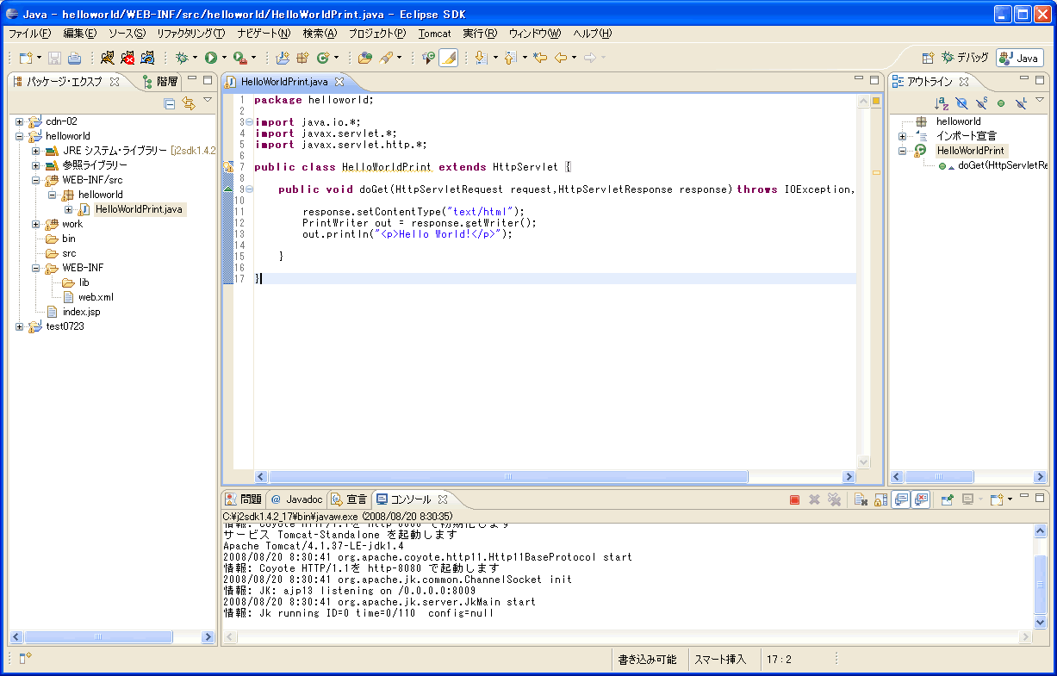This screenshot has width=1057, height=676.
Task: Expand the work folder node
Action: click(x=36, y=224)
